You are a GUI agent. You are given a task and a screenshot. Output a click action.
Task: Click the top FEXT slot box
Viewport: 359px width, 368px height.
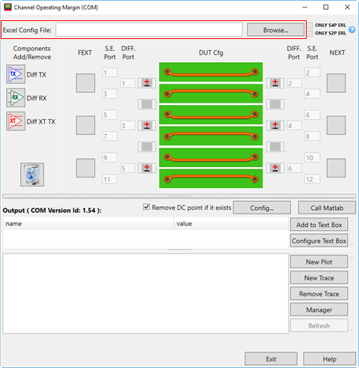coord(85,83)
